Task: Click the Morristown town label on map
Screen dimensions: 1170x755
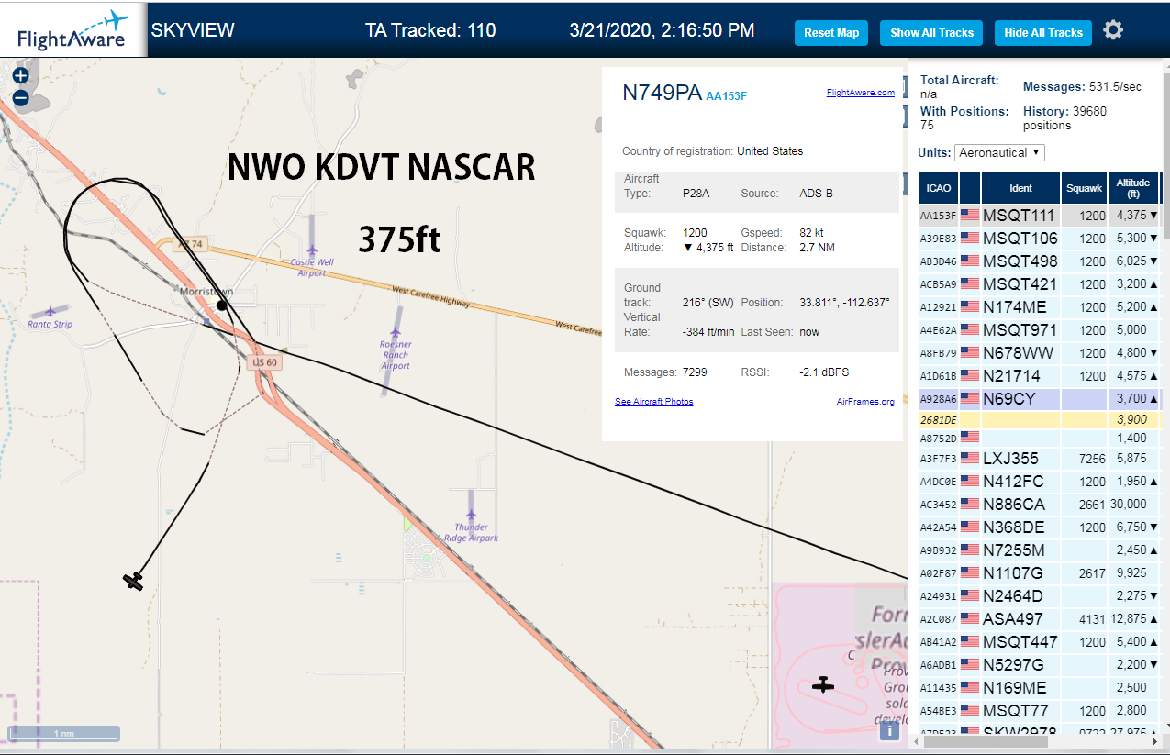Action: tap(206, 292)
